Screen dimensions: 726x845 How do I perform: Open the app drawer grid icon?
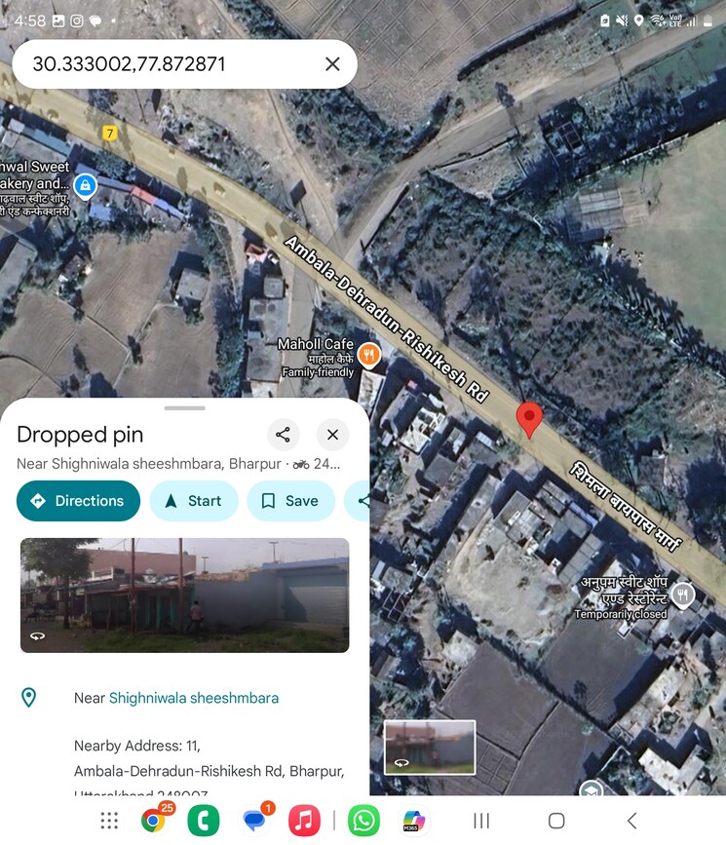[109, 821]
